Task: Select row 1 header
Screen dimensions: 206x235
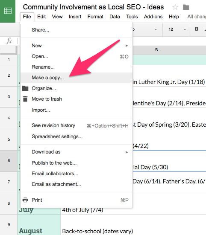Action: click(x=9, y=60)
